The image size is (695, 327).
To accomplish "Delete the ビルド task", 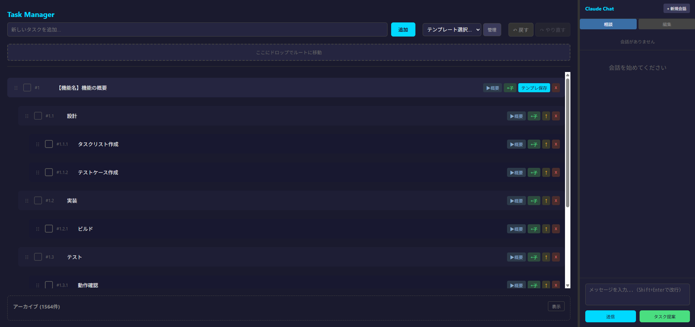I will 556,229.
